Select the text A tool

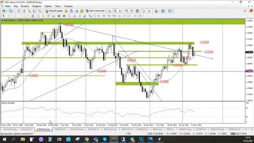[x=43, y=16]
